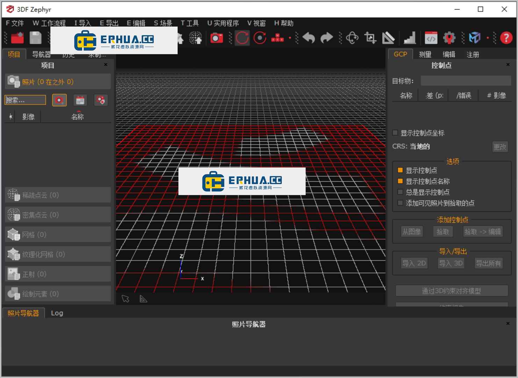Select the crop bounding box tool

[370, 38]
